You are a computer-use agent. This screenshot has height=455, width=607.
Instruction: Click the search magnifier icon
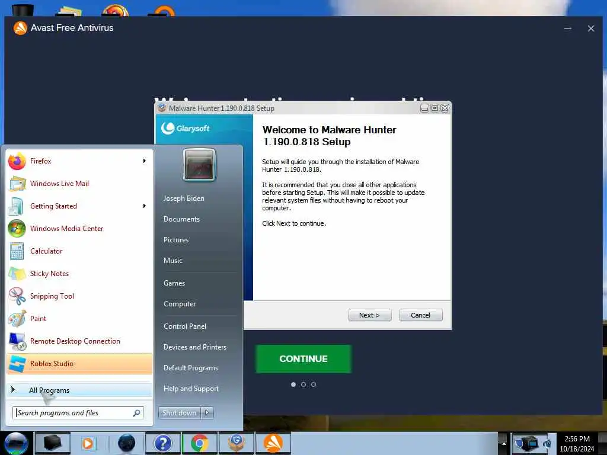pos(136,413)
